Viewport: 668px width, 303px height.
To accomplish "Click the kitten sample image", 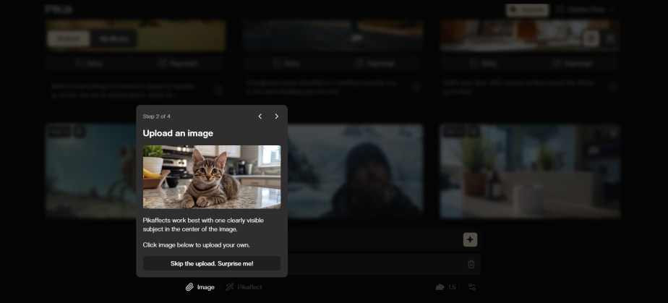I will (212, 177).
